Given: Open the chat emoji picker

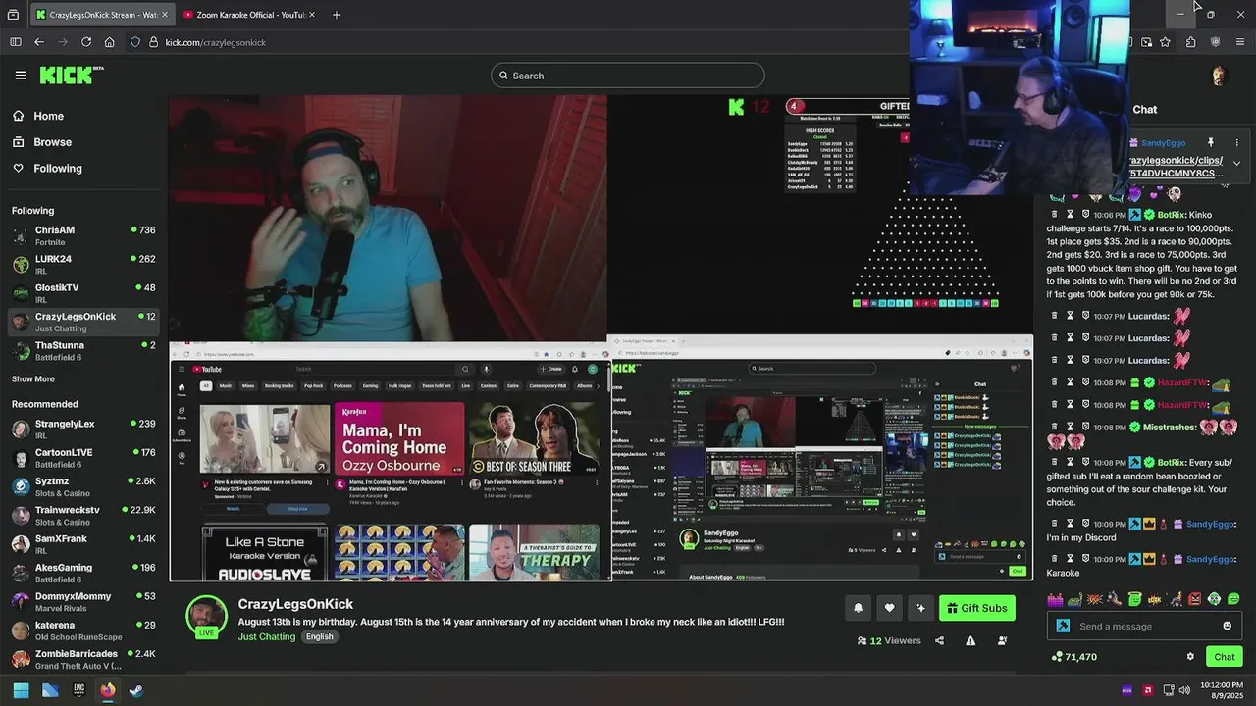Looking at the screenshot, I should click(x=1227, y=627).
